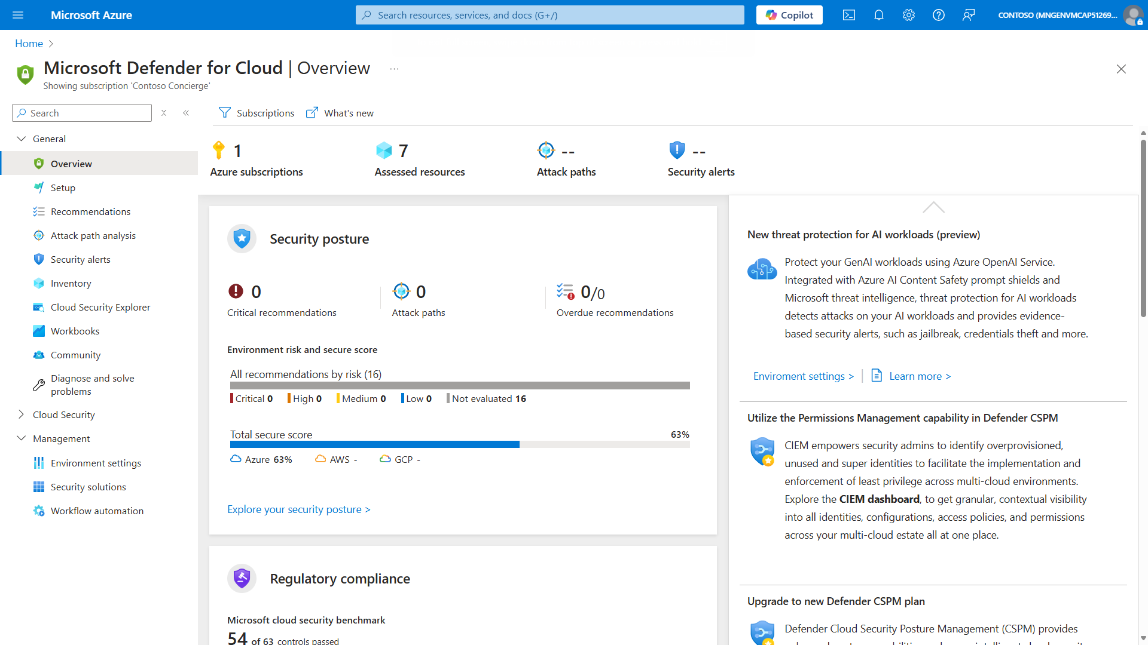This screenshot has height=645, width=1148.
Task: Close the Defender for Cloud blade
Action: click(1121, 69)
